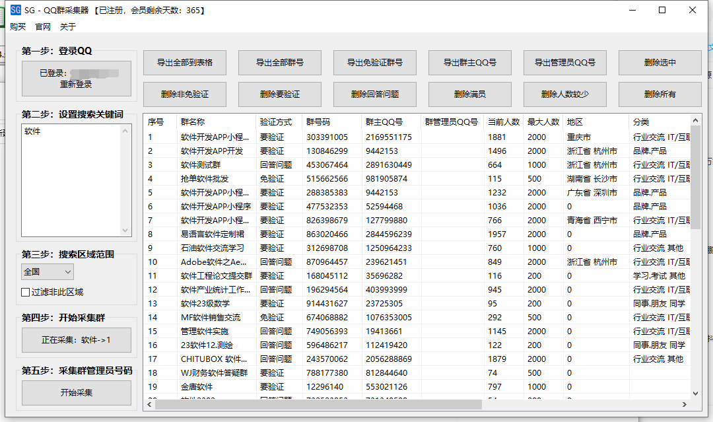
Task: Sort by the 最大人数 column header
Action: coord(543,122)
